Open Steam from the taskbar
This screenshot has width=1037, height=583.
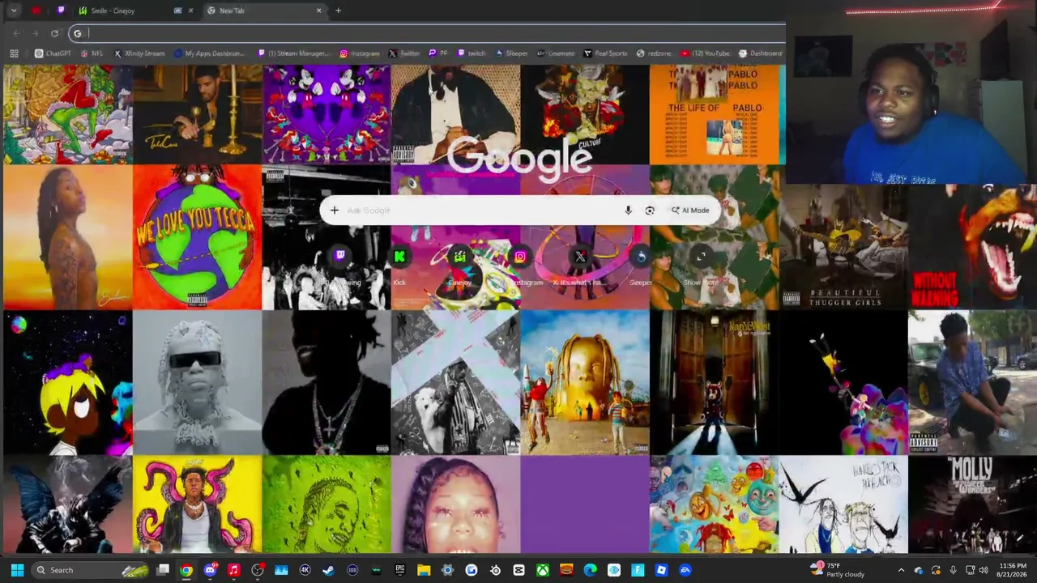(328, 570)
